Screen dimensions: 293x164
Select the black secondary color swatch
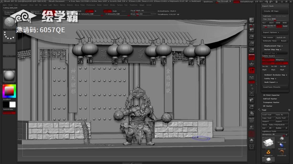[x=6, y=105]
